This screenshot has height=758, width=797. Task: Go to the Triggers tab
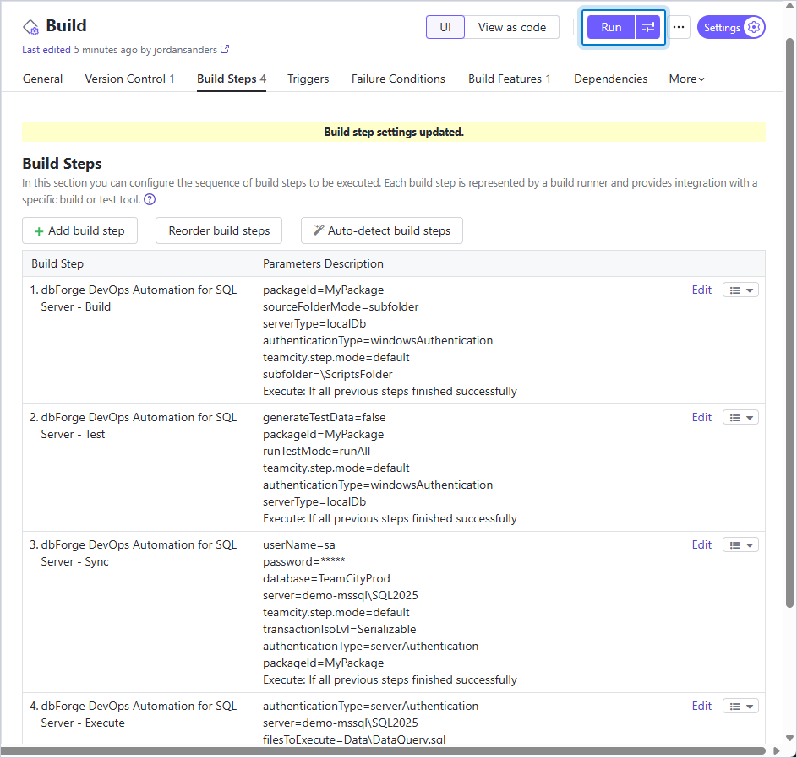point(308,79)
